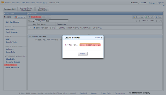Close the Create Key Pair dialog with X
166x95 pixels.
(101, 38)
